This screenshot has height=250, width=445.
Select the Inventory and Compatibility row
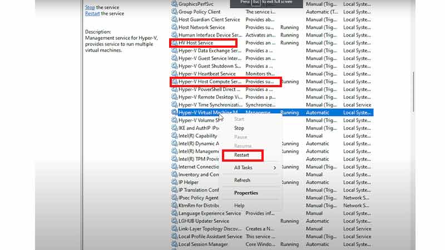coord(272,174)
